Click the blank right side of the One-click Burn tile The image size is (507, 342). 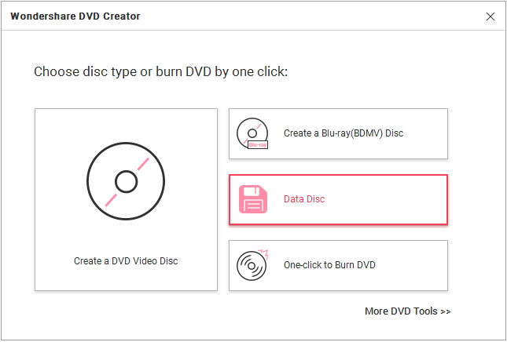point(413,265)
